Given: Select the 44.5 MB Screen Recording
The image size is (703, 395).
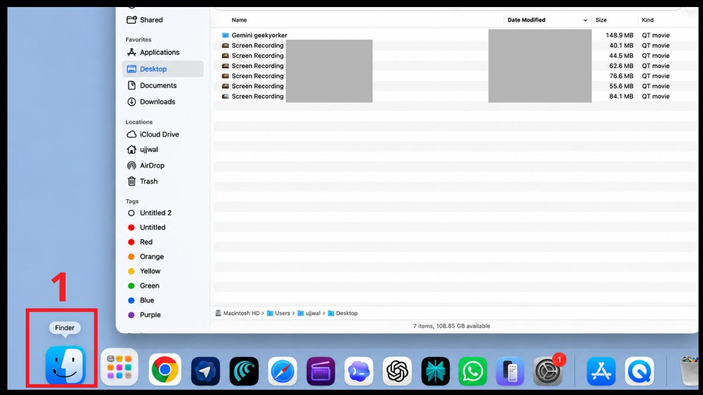Looking at the screenshot, I should coord(456,56).
